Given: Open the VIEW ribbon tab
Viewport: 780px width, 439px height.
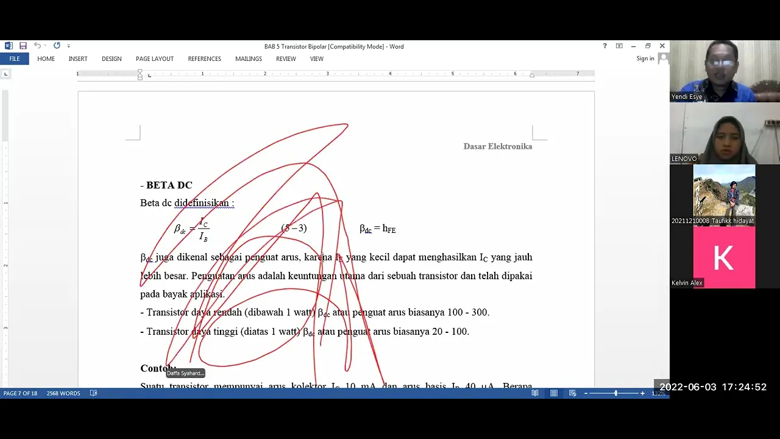Looking at the screenshot, I should tap(317, 59).
